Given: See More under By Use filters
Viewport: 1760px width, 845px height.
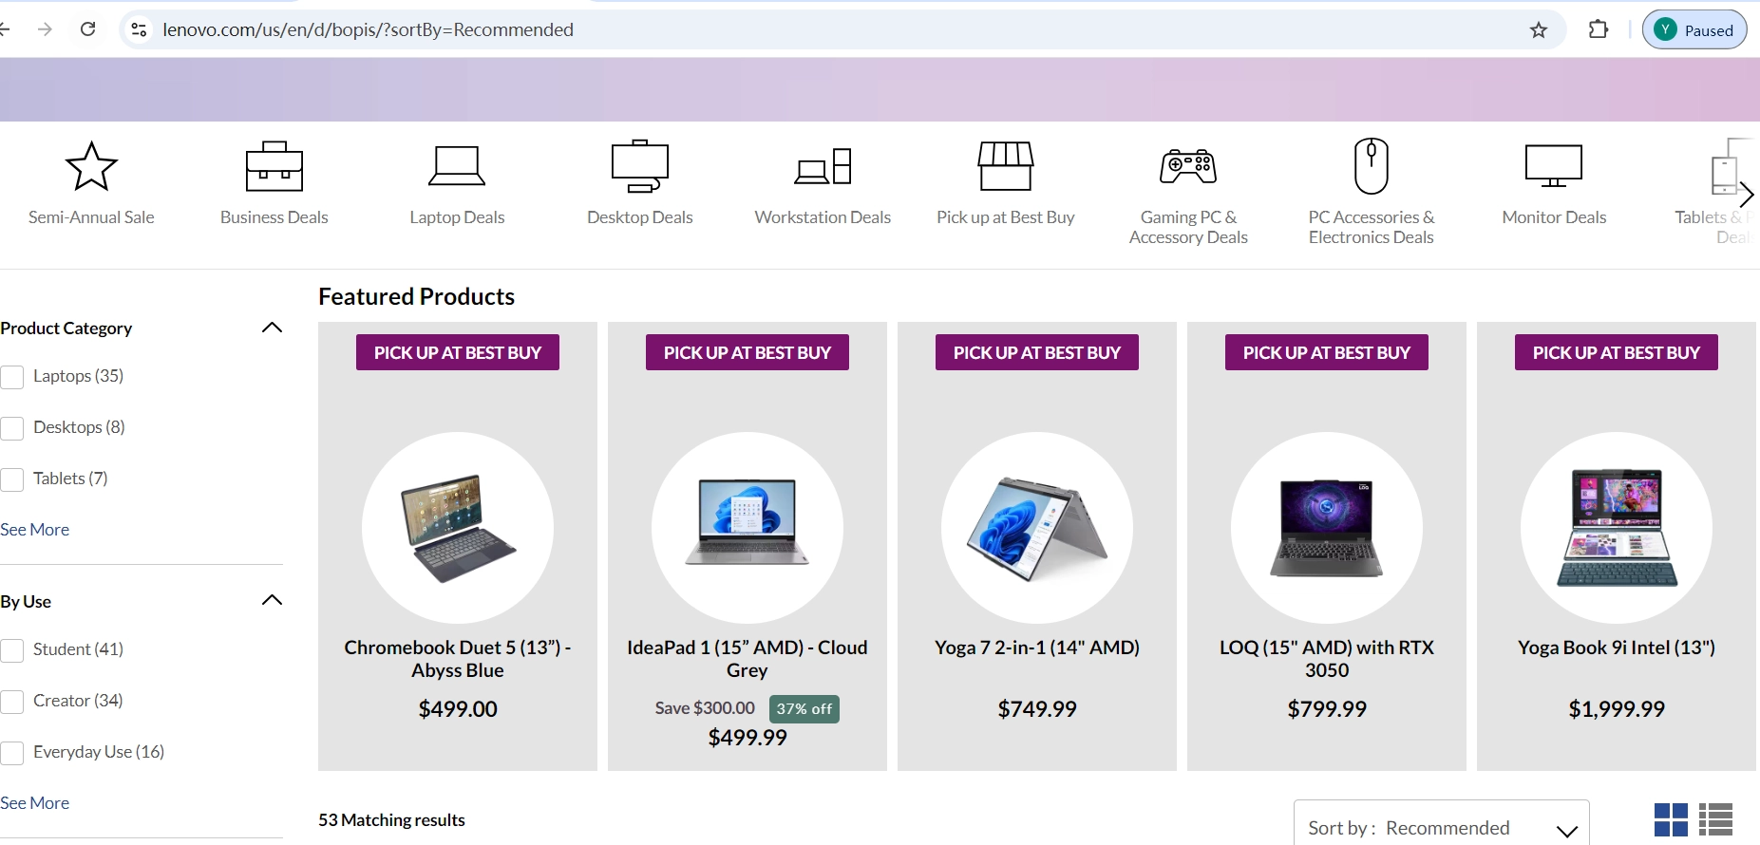Looking at the screenshot, I should [35, 802].
